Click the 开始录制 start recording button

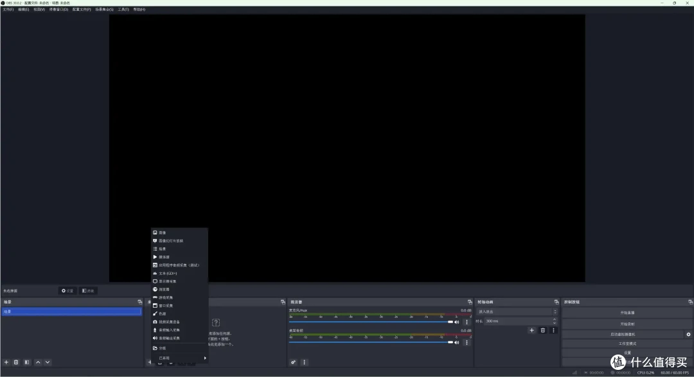[x=627, y=324]
